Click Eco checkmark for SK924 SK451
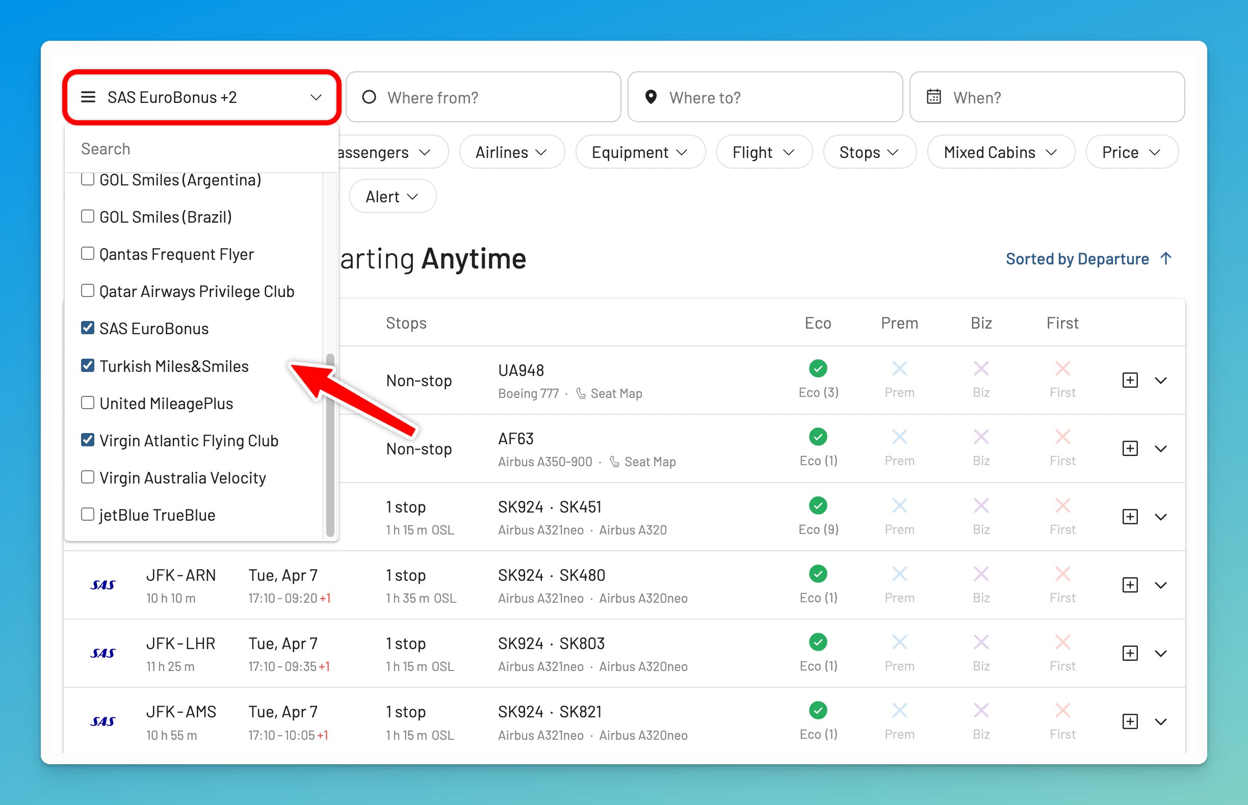Screen dimensions: 1248x805 [x=818, y=505]
